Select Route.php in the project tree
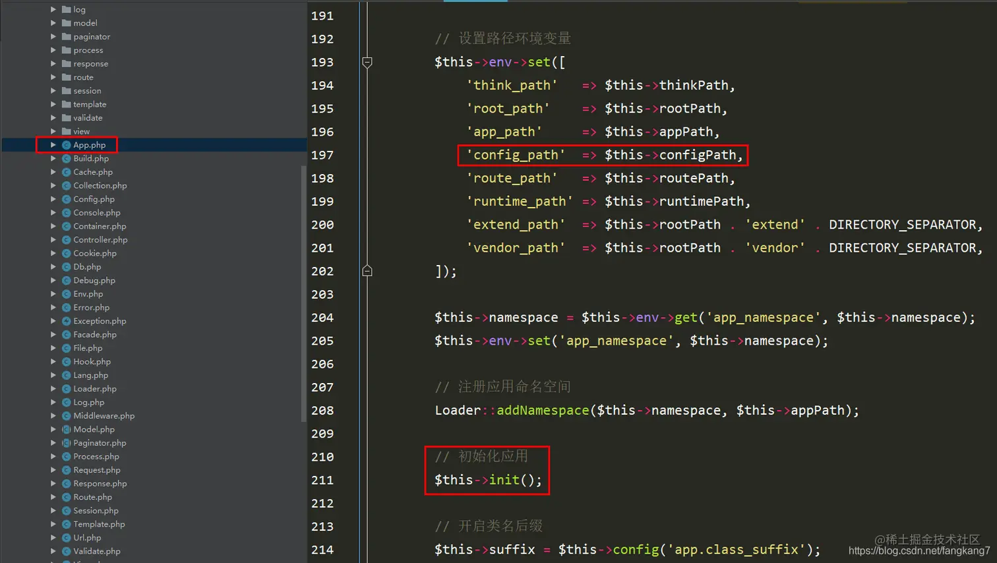This screenshot has height=563, width=997. pos(92,497)
